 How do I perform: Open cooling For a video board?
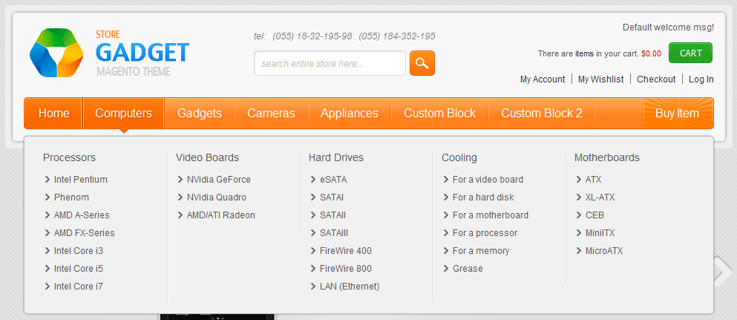(488, 180)
